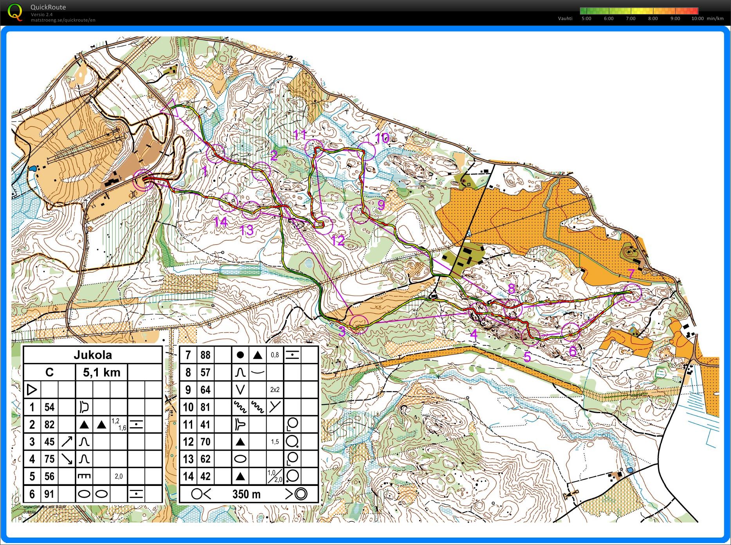Click control code '82' in row 2

[49, 424]
